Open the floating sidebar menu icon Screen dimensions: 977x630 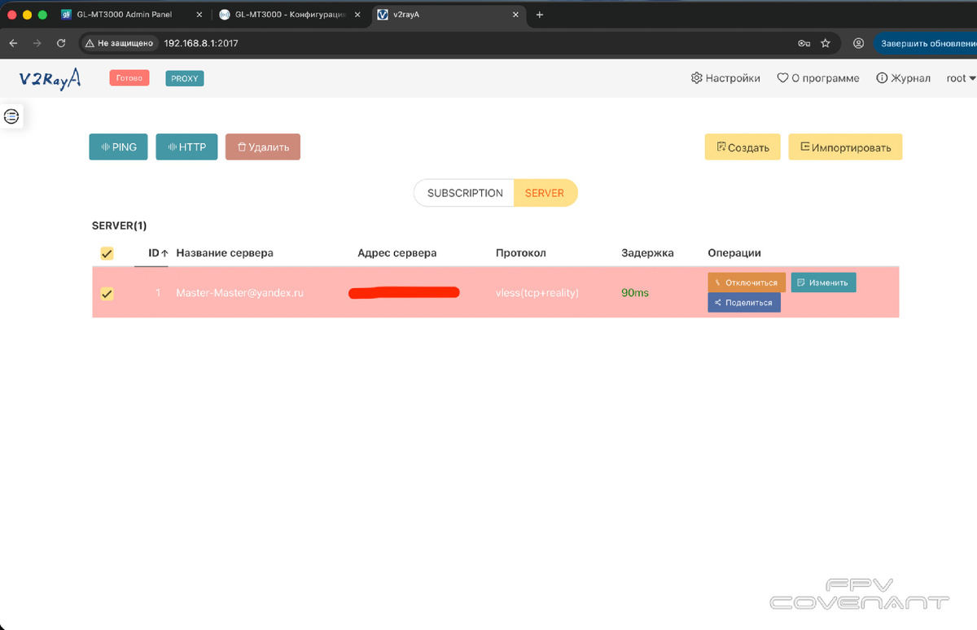point(11,116)
